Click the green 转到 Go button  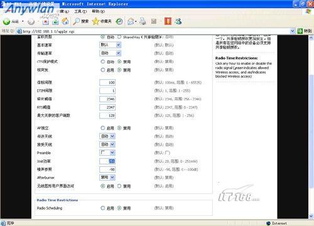pyautogui.click(x=305, y=31)
